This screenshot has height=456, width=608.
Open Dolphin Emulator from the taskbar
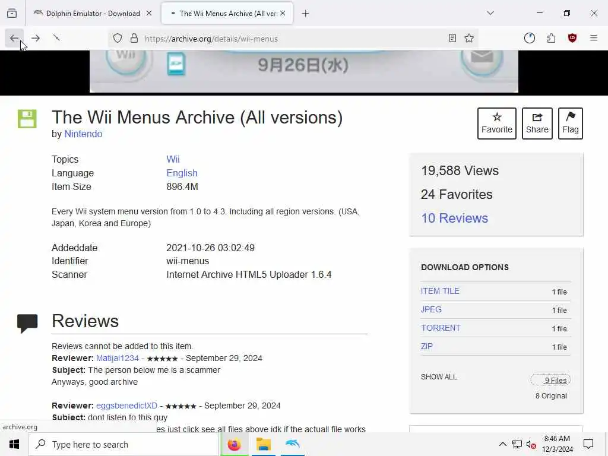click(293, 444)
